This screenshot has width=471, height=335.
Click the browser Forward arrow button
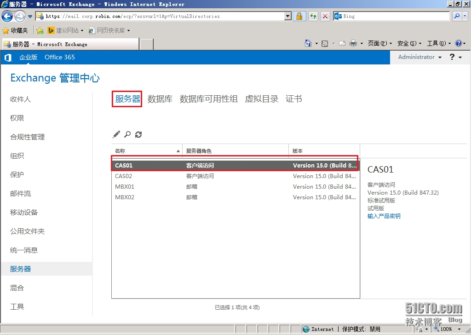click(20, 16)
